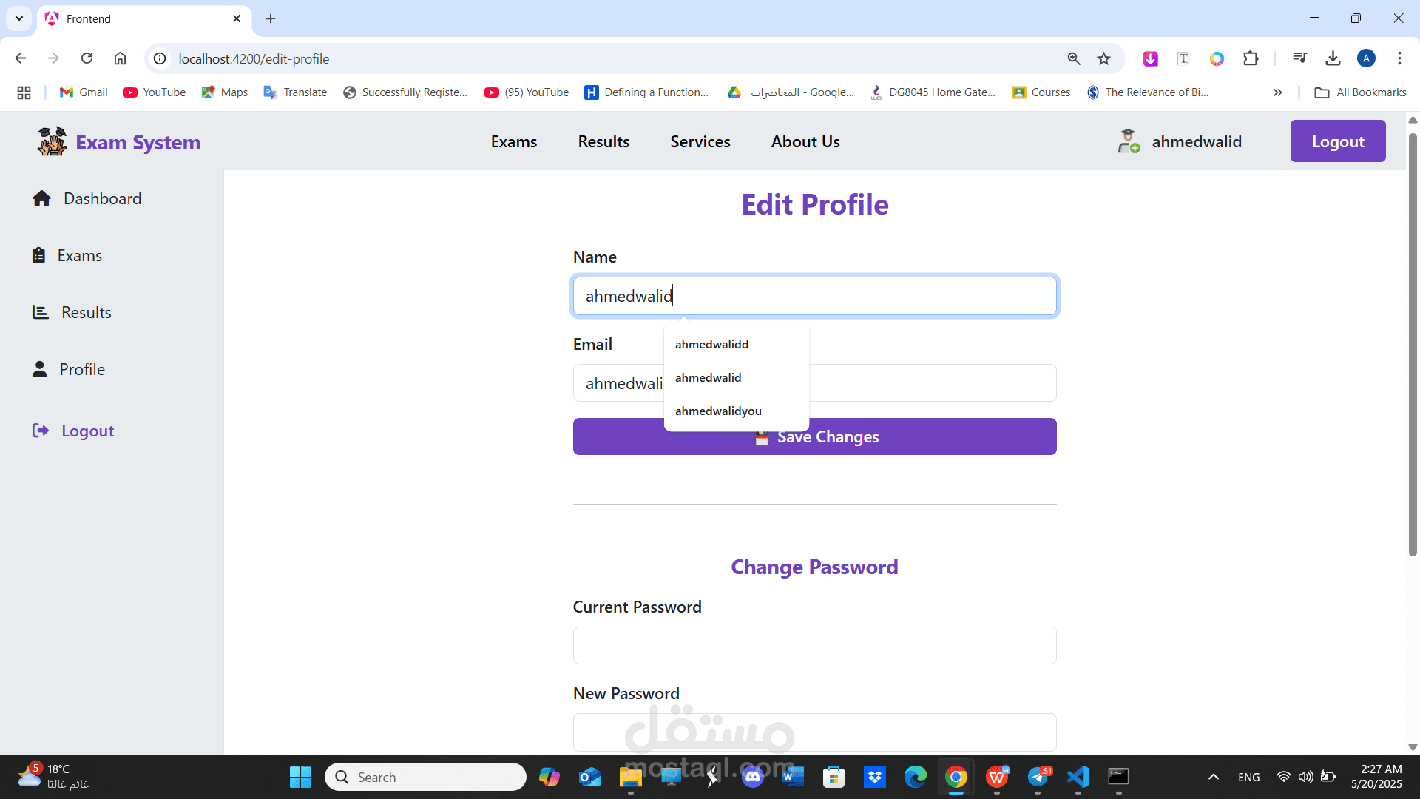1420x799 pixels.
Task: Click the Current Password input field
Action: pyautogui.click(x=814, y=645)
